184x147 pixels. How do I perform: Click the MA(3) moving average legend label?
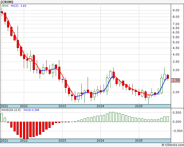coord(15,6)
